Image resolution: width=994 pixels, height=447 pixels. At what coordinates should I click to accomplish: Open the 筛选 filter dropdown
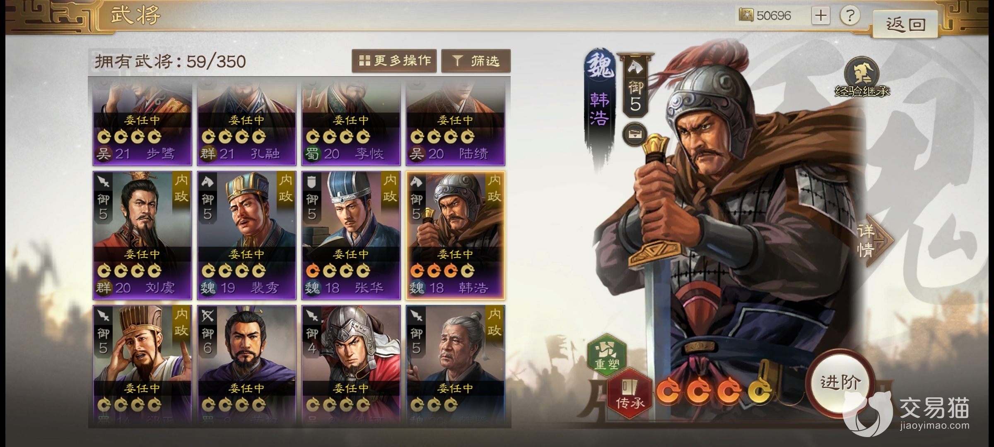476,61
